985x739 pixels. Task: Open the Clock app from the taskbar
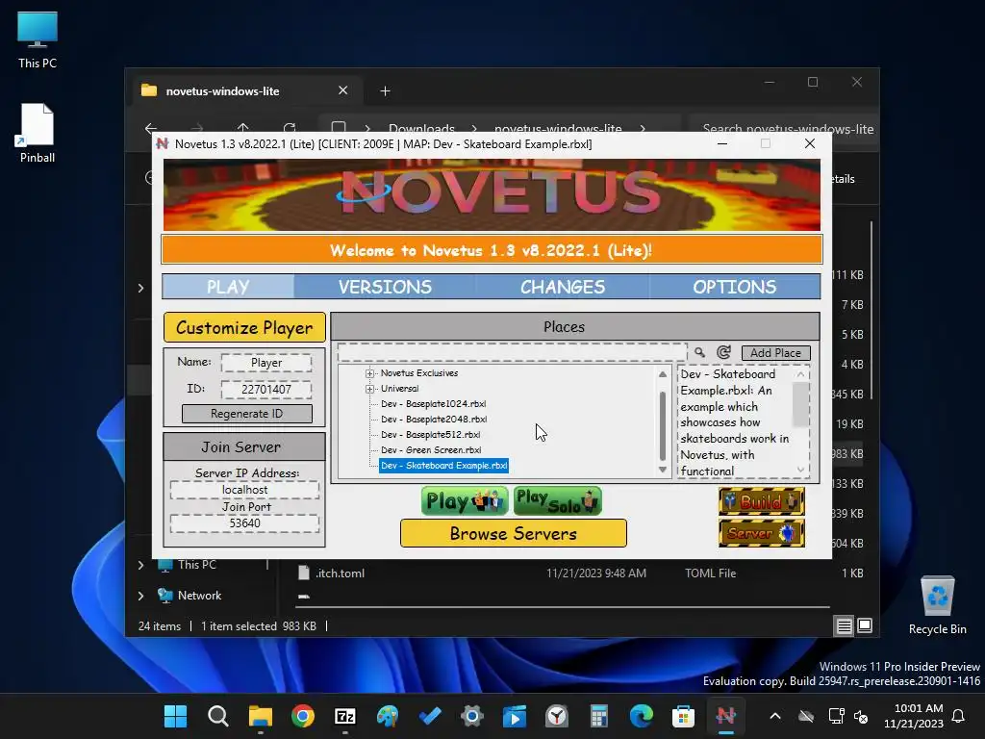[557, 716]
